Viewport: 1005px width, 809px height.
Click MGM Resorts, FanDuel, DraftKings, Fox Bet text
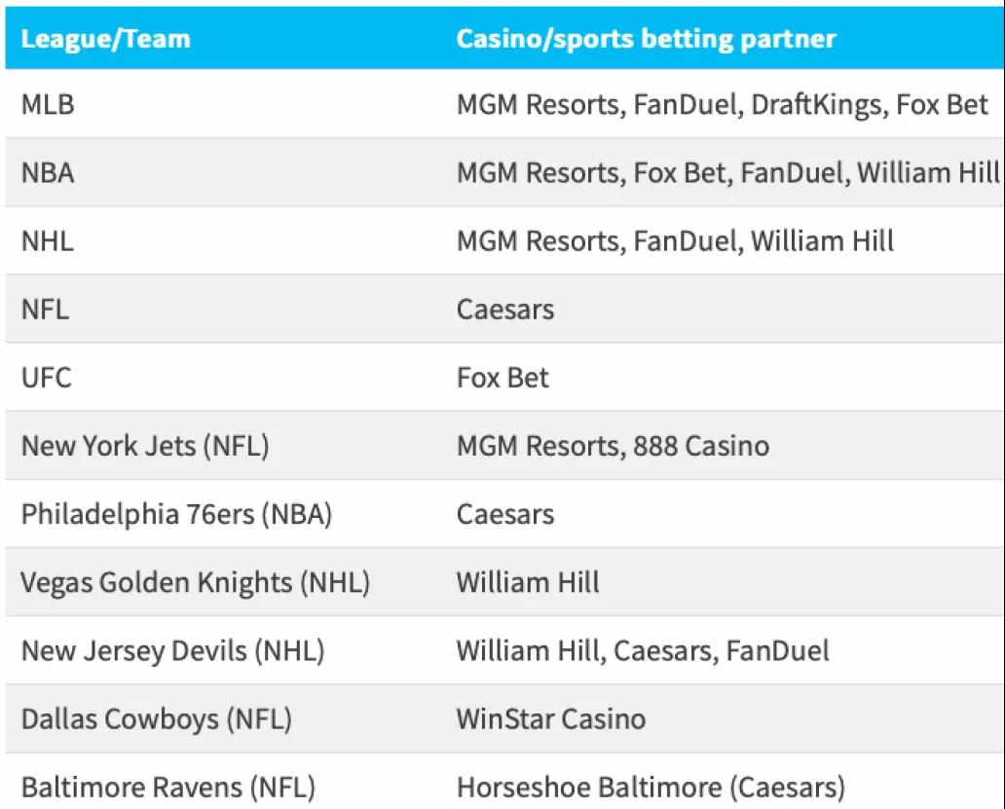click(x=723, y=104)
